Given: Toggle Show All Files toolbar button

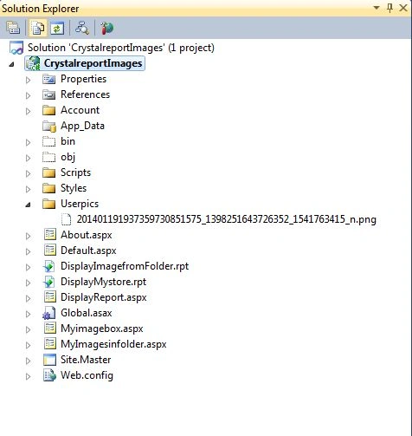Looking at the screenshot, I should [37, 28].
